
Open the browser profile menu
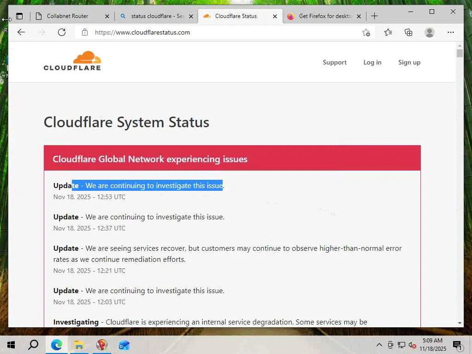[430, 32]
